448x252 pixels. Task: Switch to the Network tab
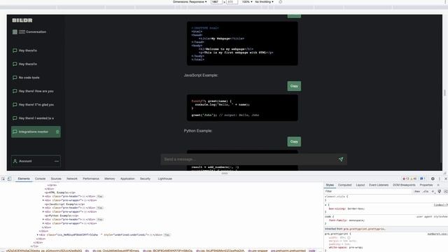(72, 178)
